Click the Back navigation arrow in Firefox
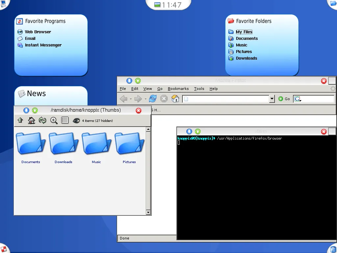The image size is (337, 253). (x=124, y=98)
